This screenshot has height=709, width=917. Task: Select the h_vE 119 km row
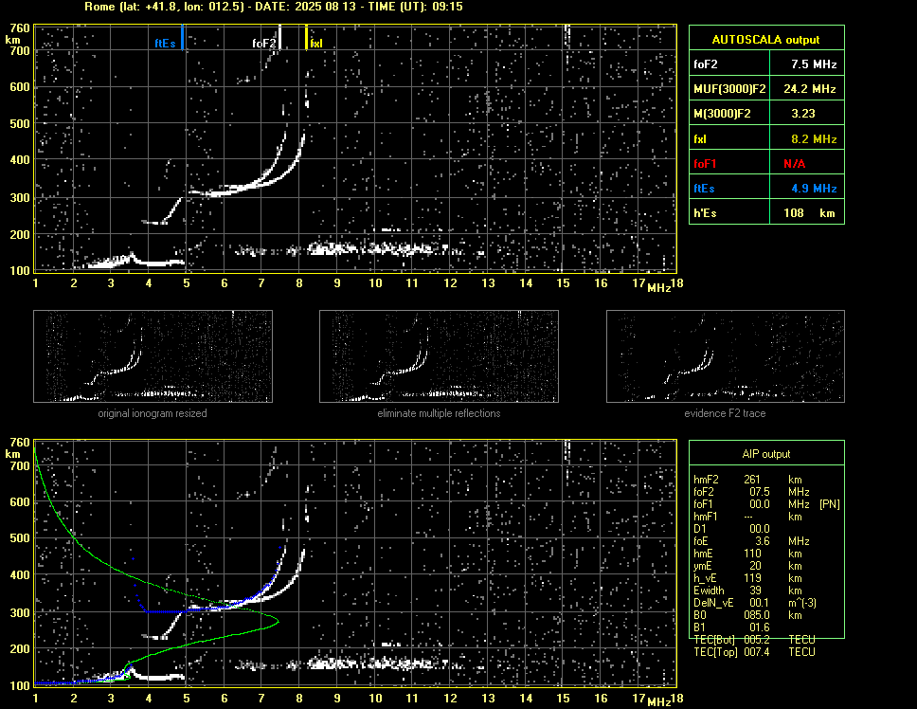click(x=747, y=578)
